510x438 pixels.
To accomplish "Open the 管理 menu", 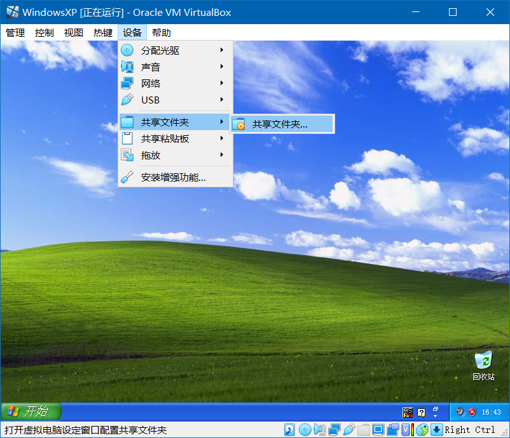I will coord(15,32).
